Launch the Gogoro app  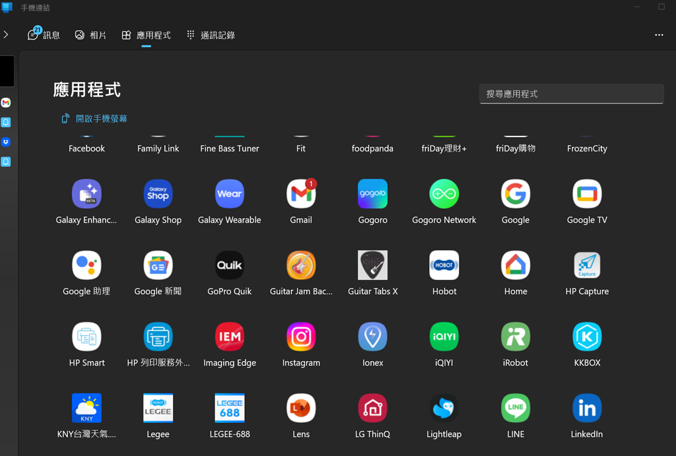pos(372,194)
